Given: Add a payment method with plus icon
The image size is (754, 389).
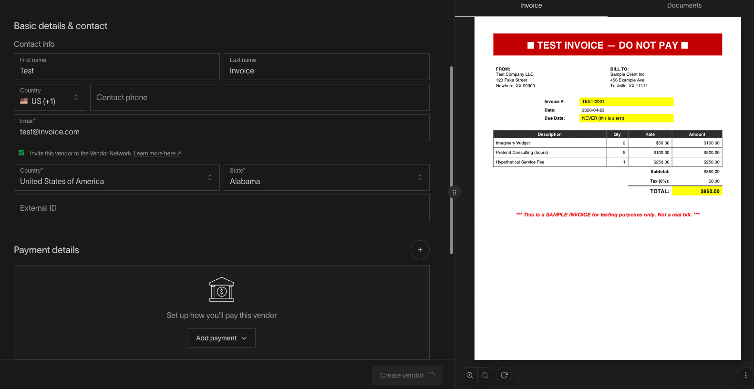Looking at the screenshot, I should 420,250.
